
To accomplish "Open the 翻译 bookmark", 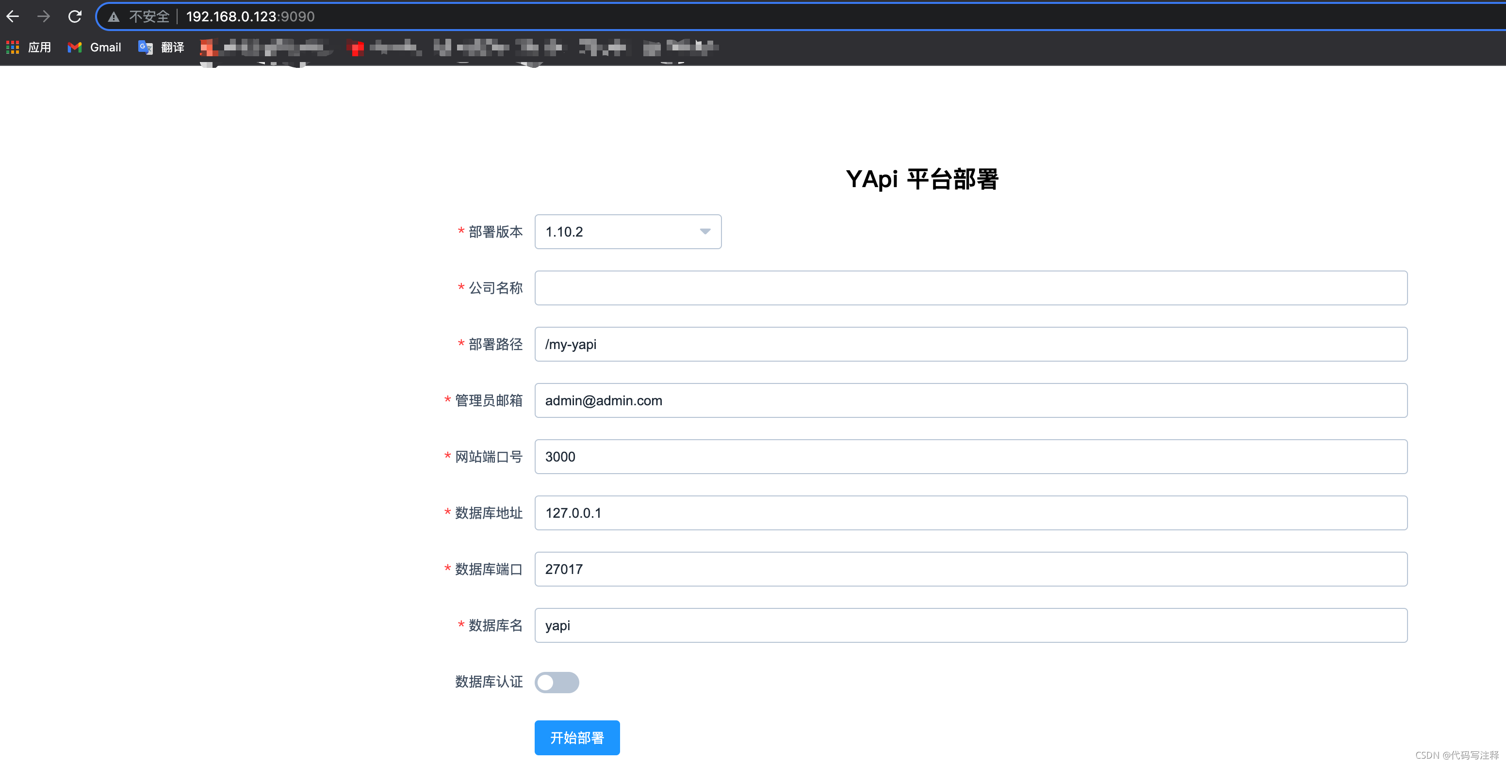I will click(161, 48).
